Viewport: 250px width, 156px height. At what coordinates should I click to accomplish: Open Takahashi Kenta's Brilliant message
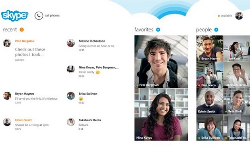83,125
